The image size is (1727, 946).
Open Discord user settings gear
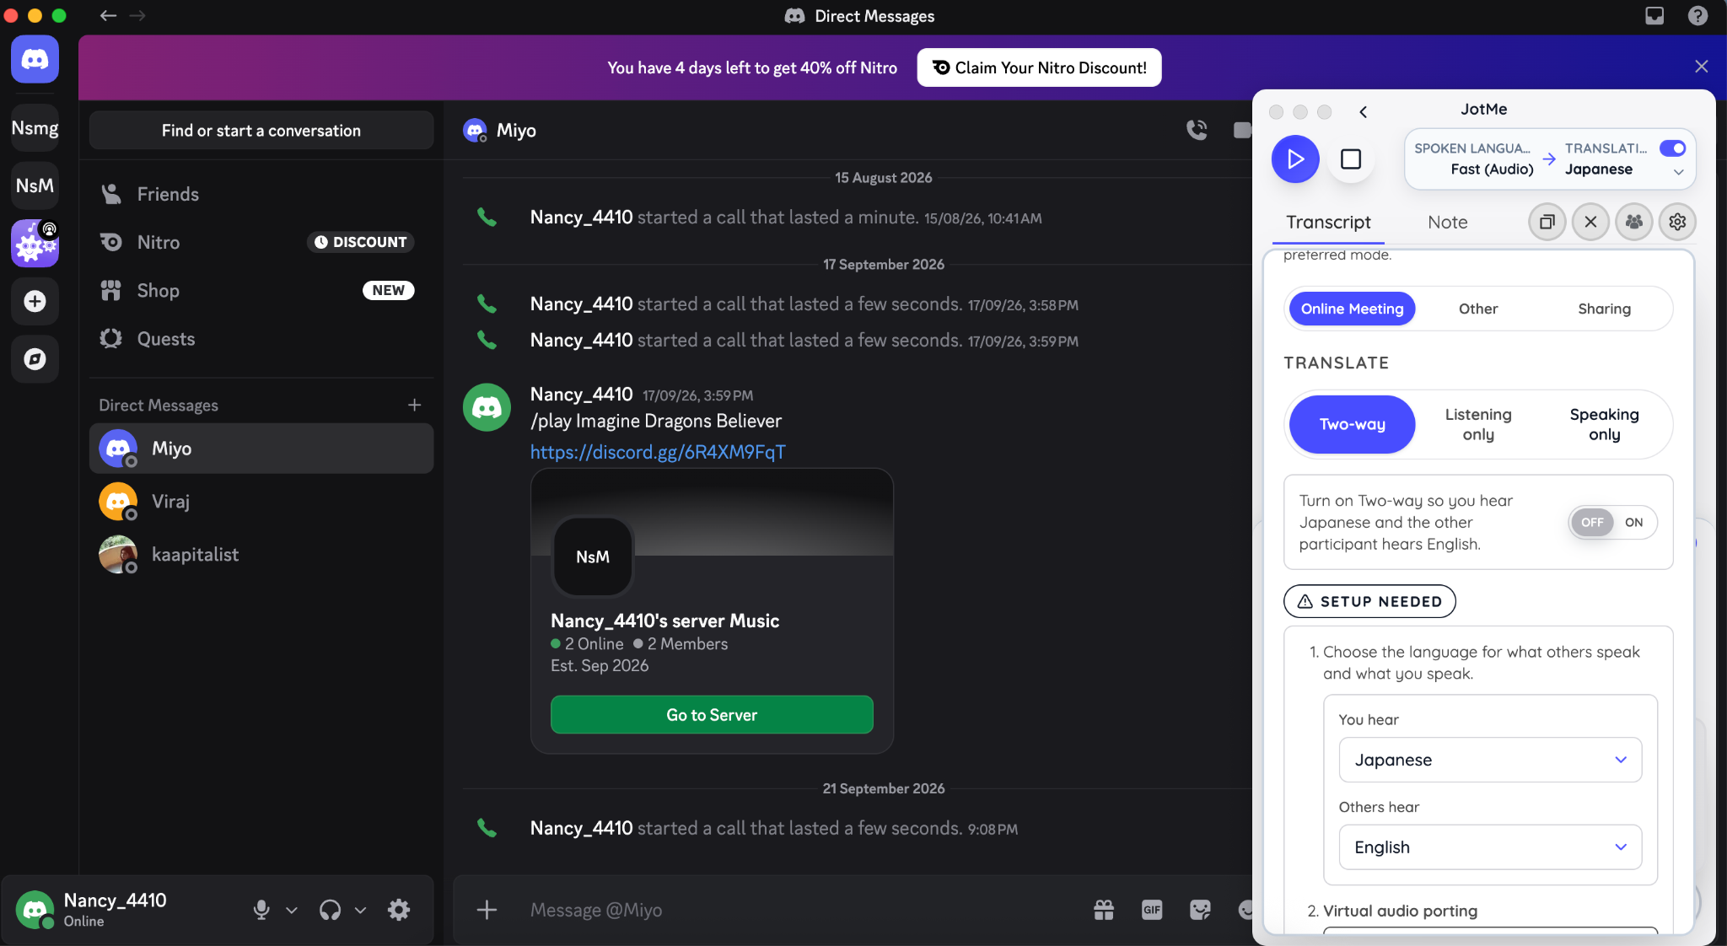pyautogui.click(x=399, y=910)
